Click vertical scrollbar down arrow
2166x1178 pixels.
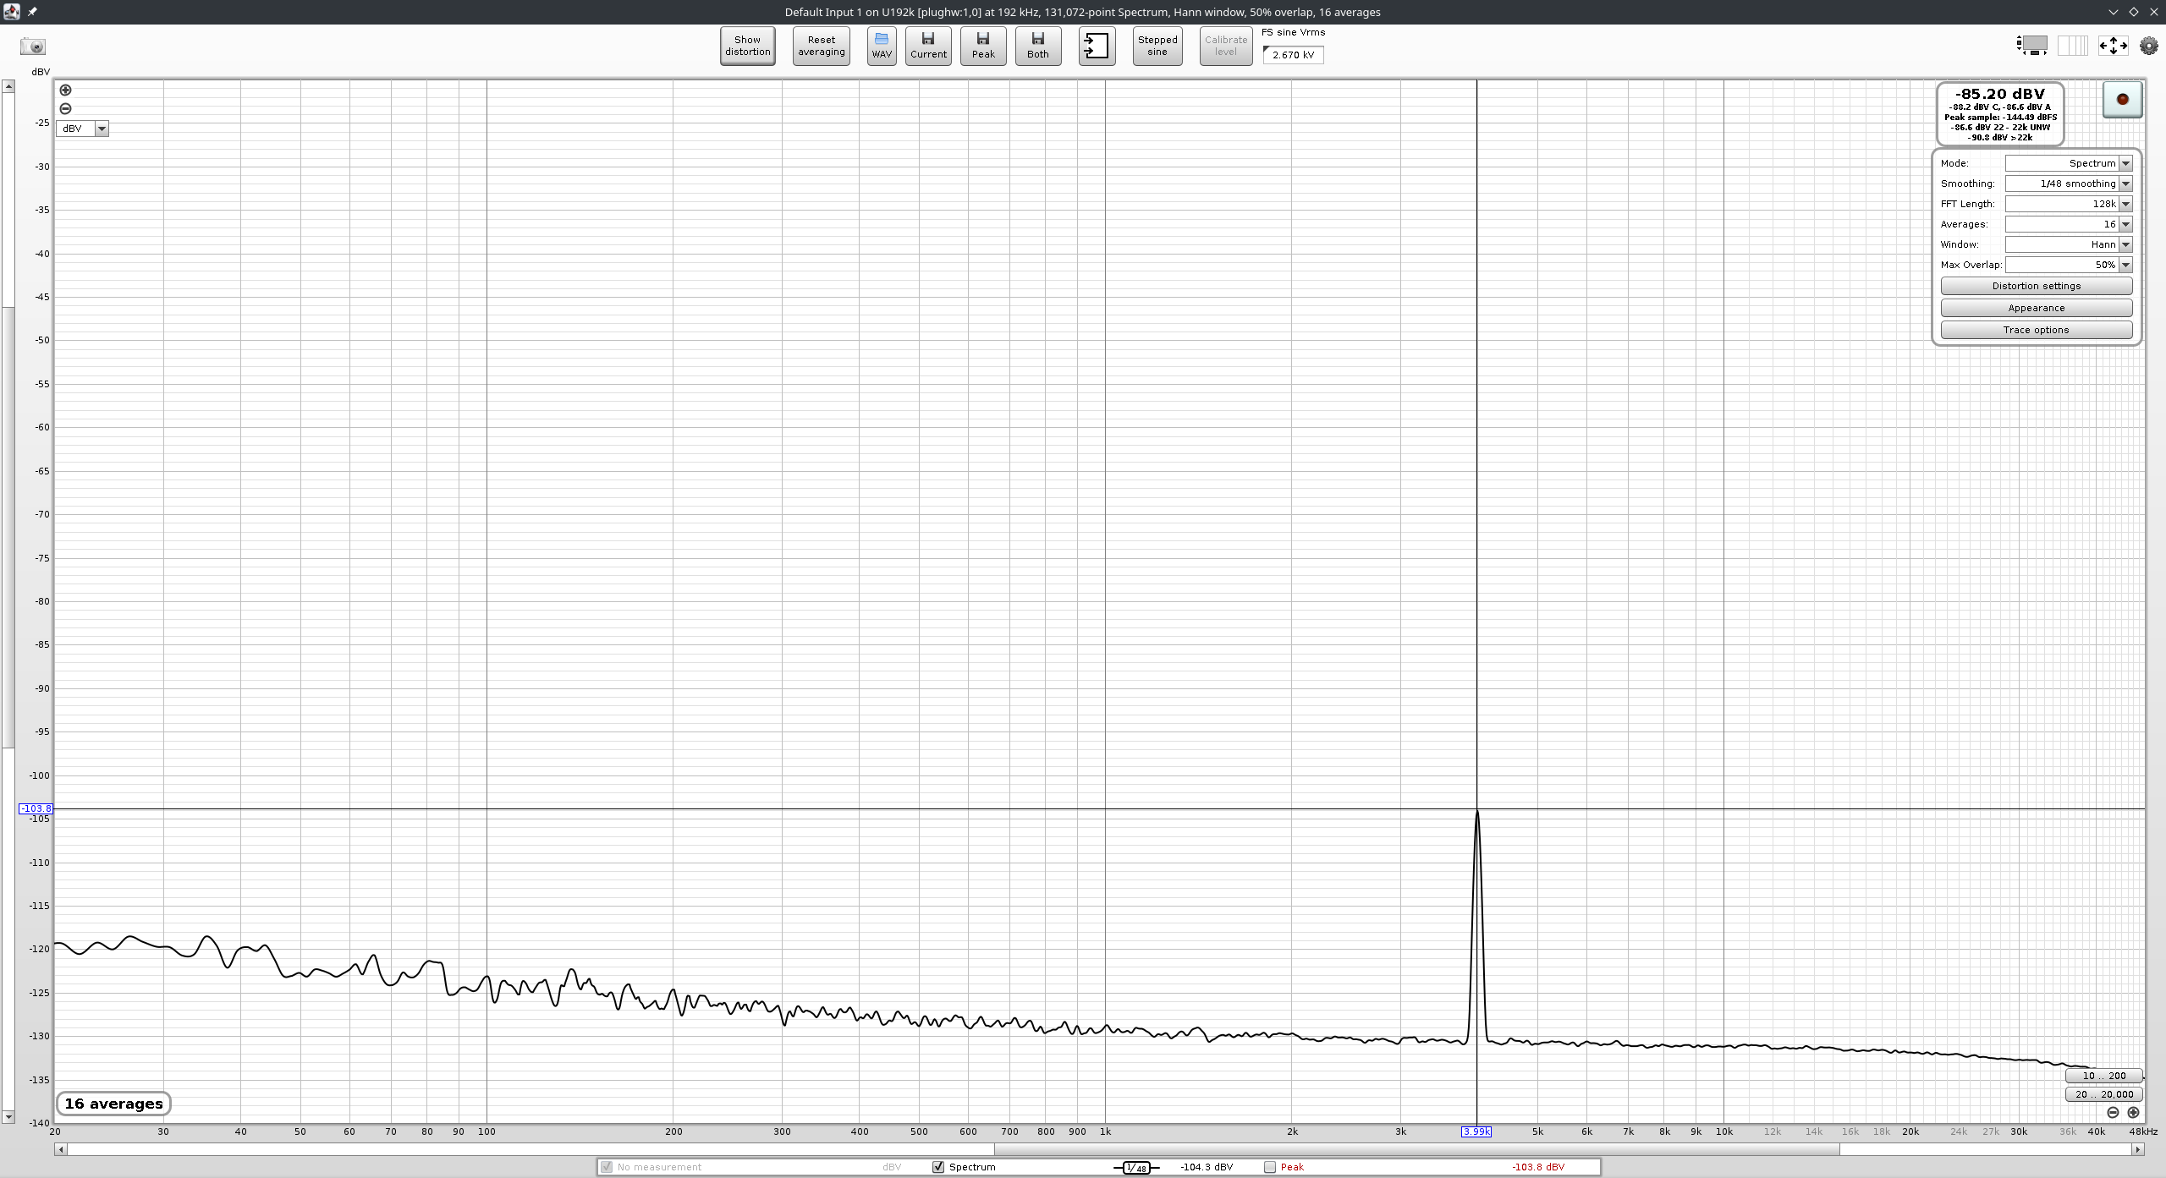click(8, 1117)
